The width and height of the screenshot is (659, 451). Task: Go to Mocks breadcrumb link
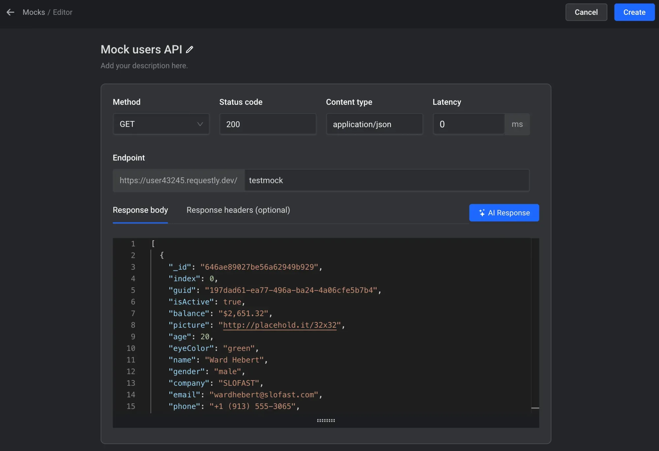point(34,12)
